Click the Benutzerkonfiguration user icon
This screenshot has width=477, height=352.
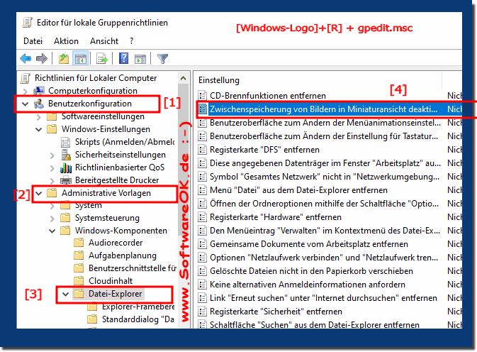(39, 104)
